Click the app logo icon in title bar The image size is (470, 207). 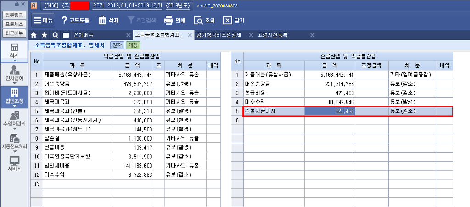[x=34, y=5]
